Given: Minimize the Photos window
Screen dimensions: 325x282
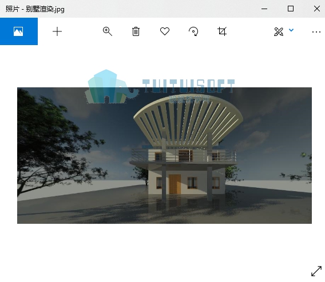Looking at the screenshot, I should click(264, 9).
